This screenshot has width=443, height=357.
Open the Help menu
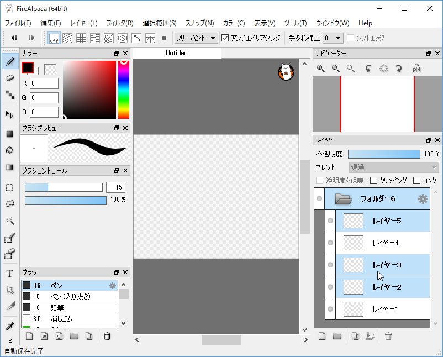pos(365,23)
